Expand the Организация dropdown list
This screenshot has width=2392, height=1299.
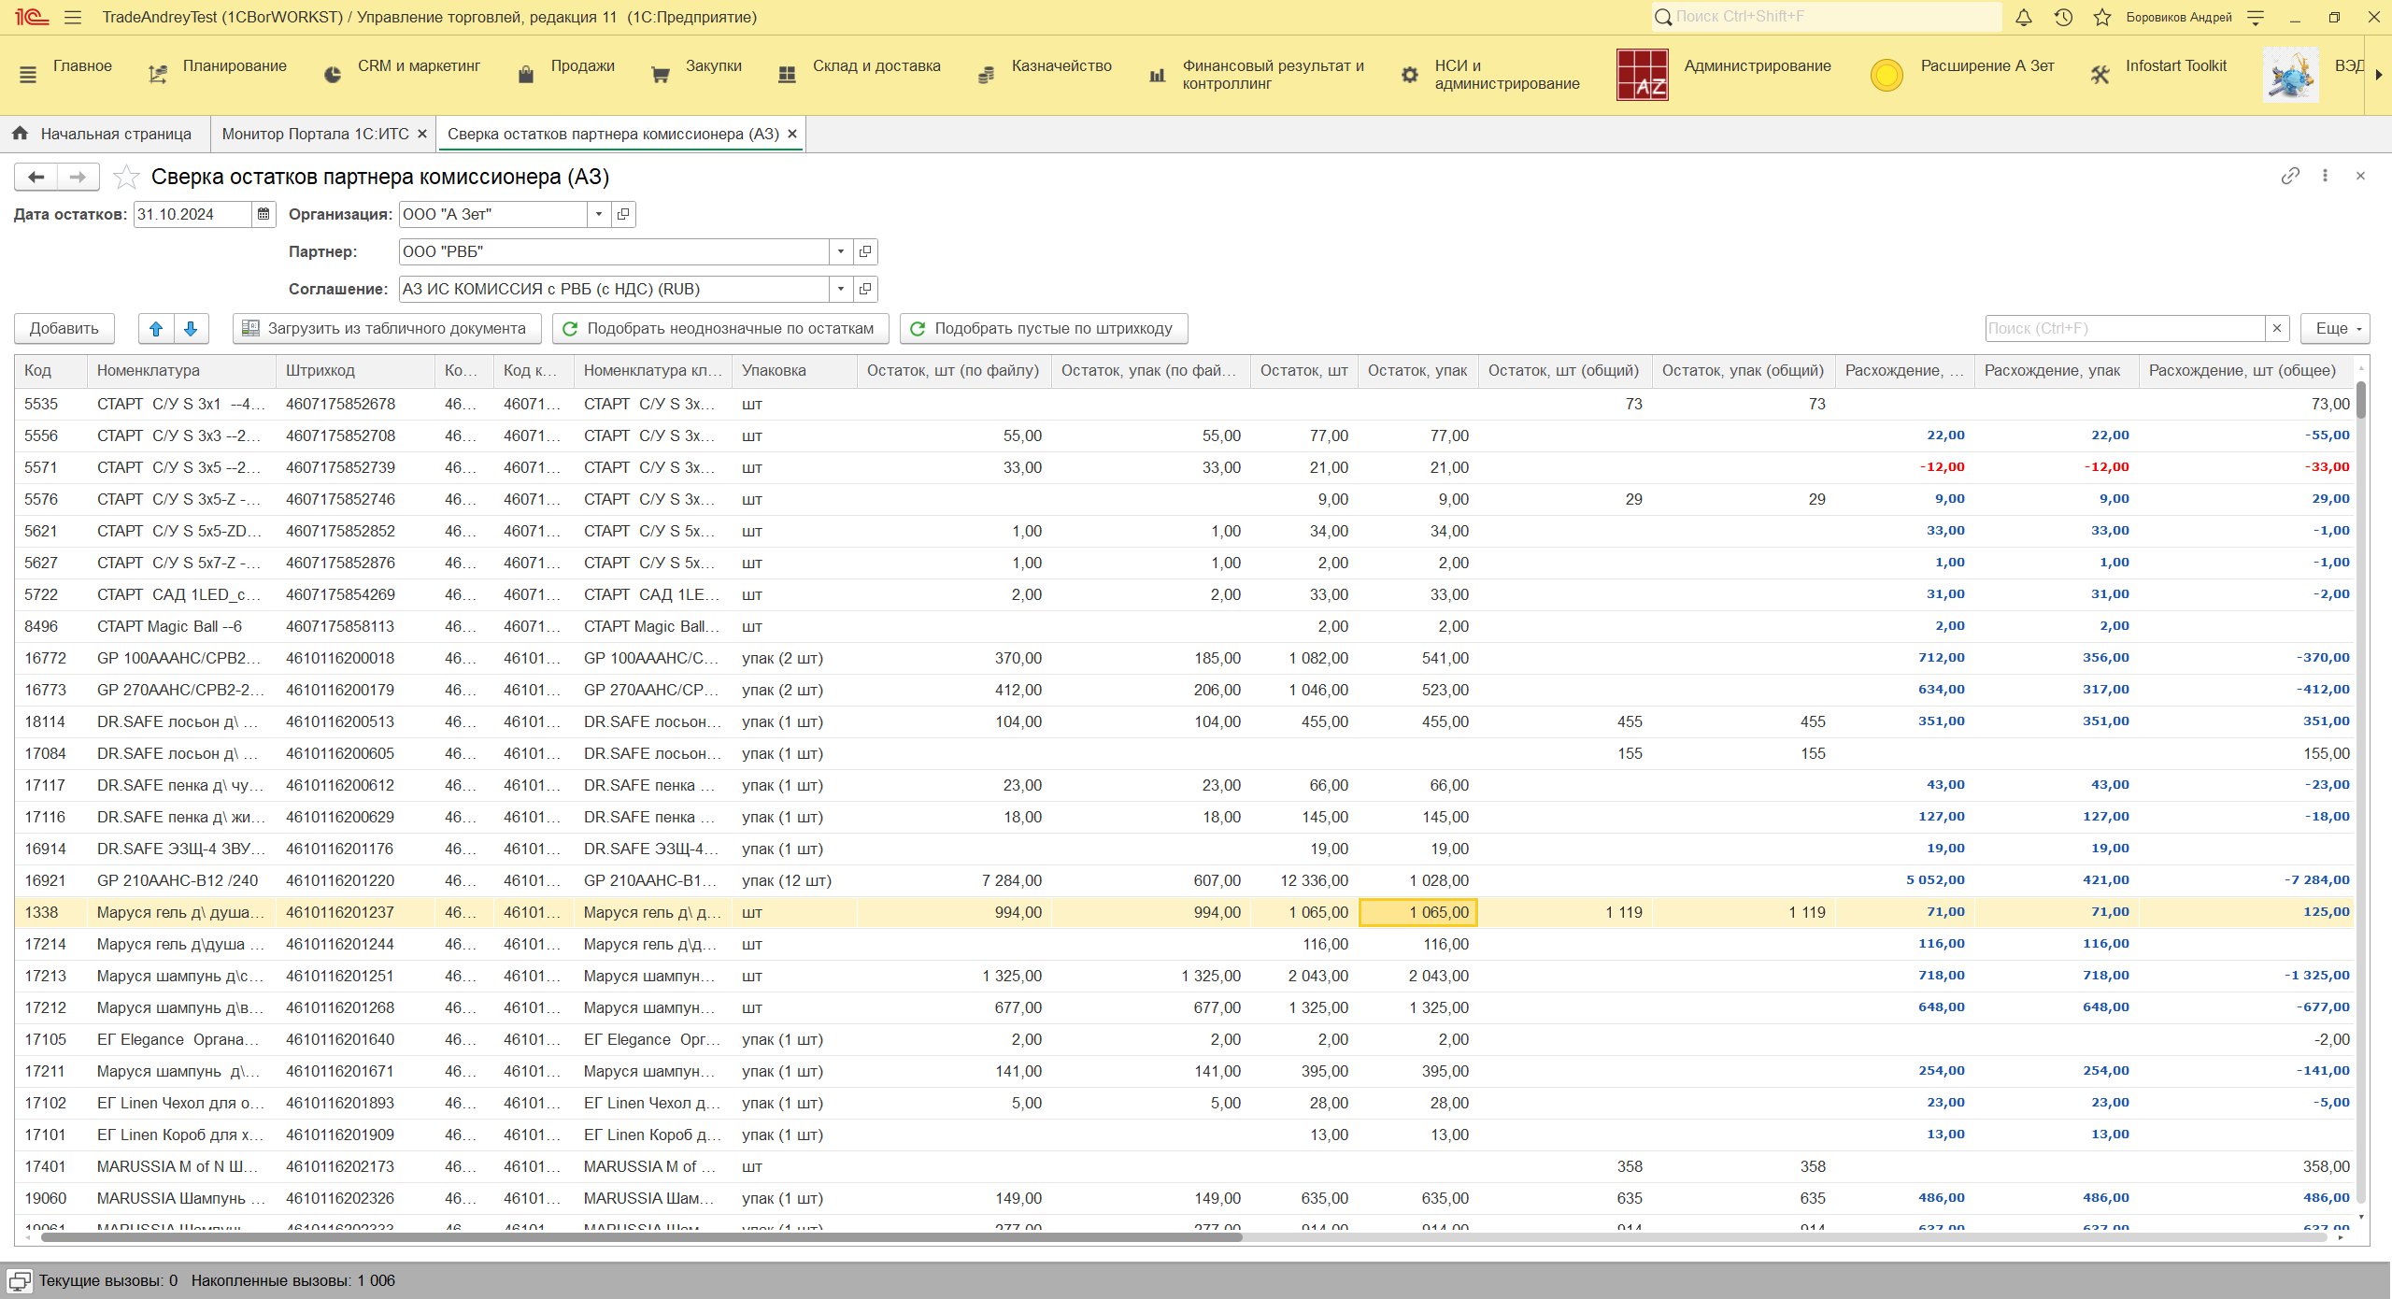(x=599, y=214)
